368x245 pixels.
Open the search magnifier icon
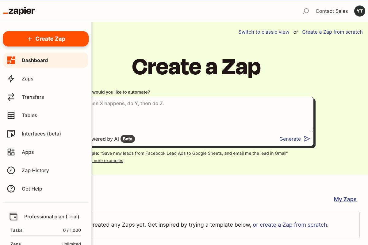point(306,11)
